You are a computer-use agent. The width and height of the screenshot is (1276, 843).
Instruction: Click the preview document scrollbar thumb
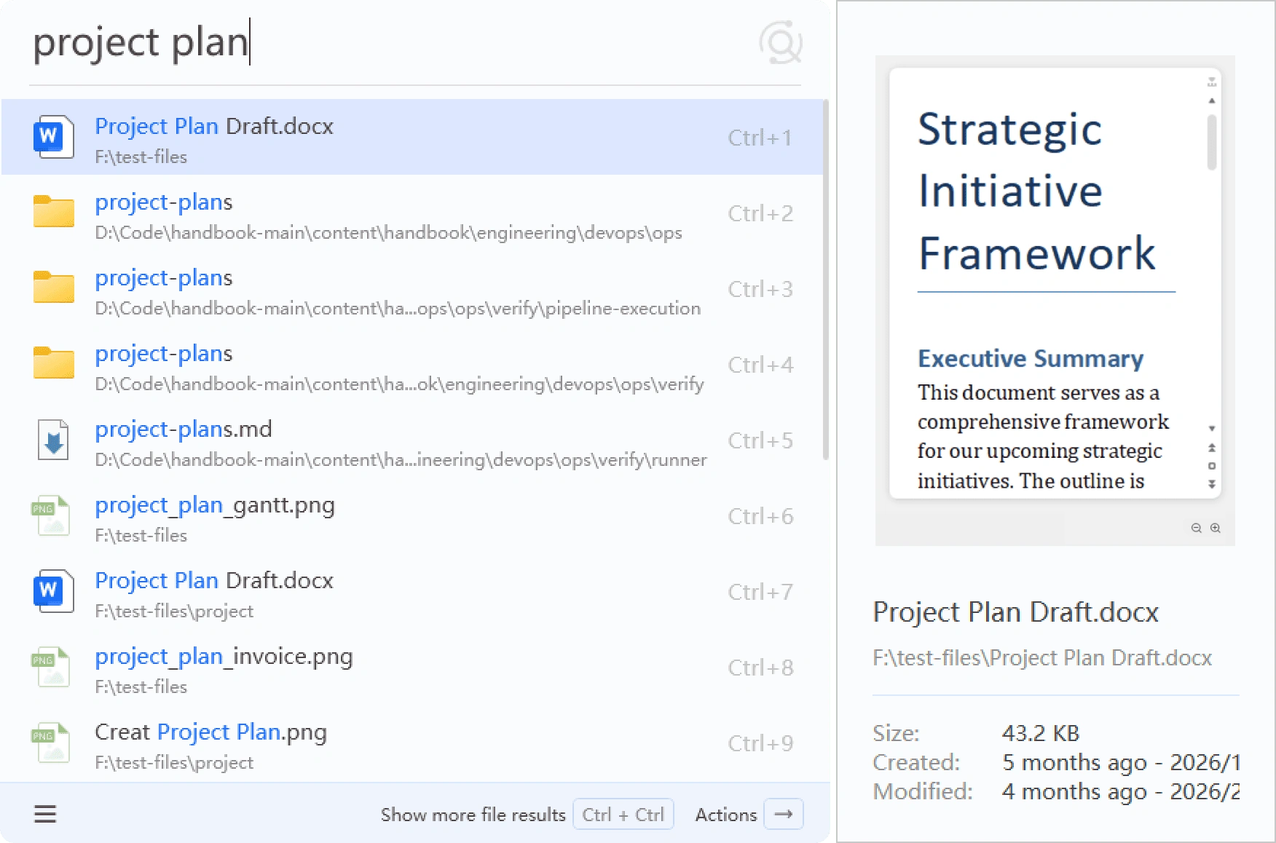(1212, 142)
